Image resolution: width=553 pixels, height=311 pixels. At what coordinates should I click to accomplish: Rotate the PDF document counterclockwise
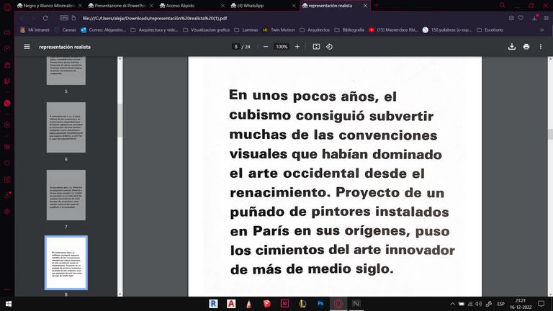[x=329, y=47]
